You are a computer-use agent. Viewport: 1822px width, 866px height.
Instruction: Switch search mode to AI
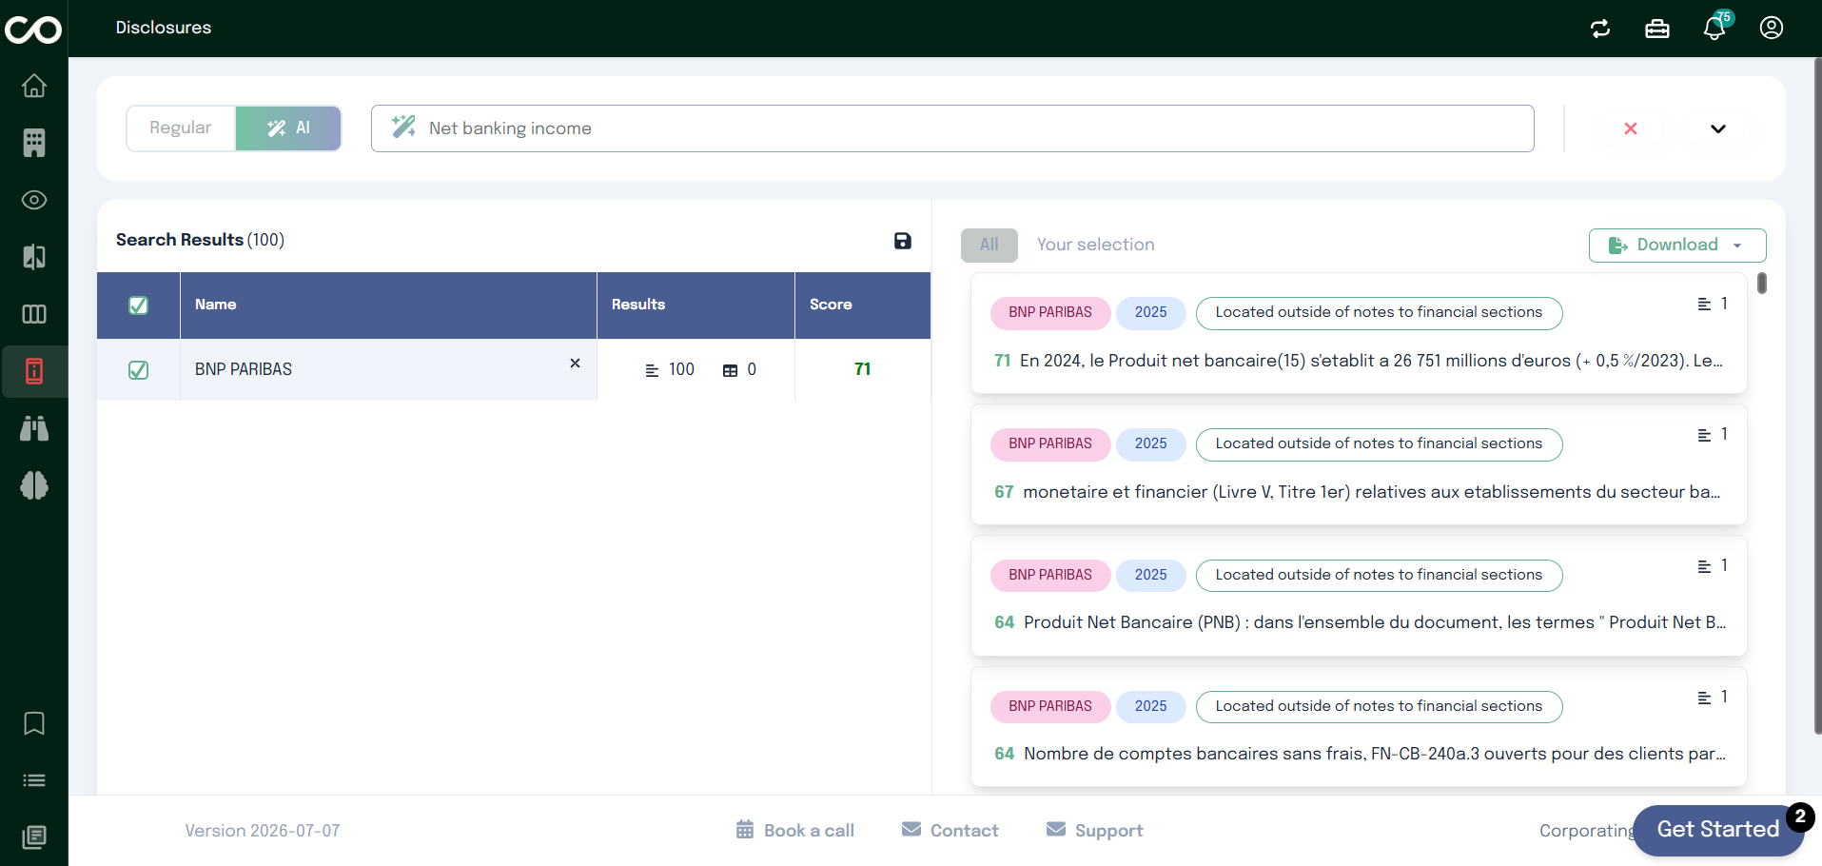288,128
